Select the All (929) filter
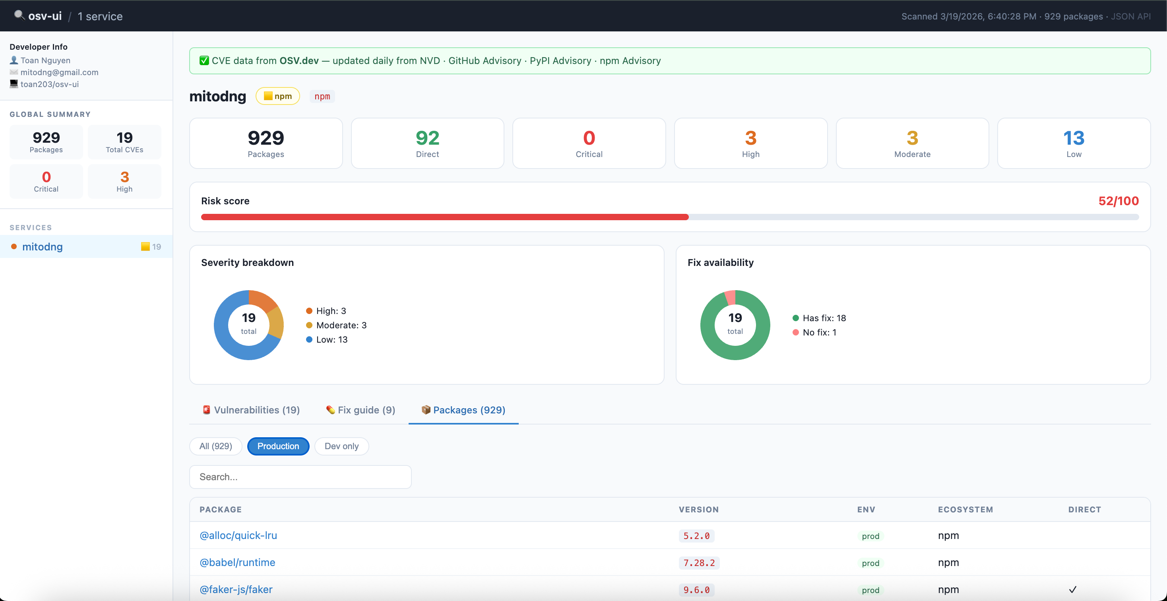 pos(216,446)
